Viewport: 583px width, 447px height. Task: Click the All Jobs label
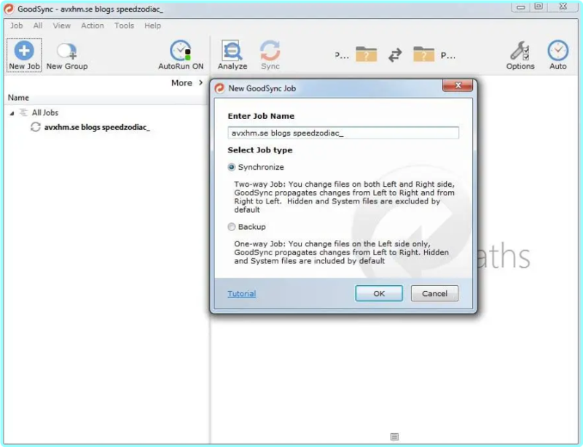(45, 112)
